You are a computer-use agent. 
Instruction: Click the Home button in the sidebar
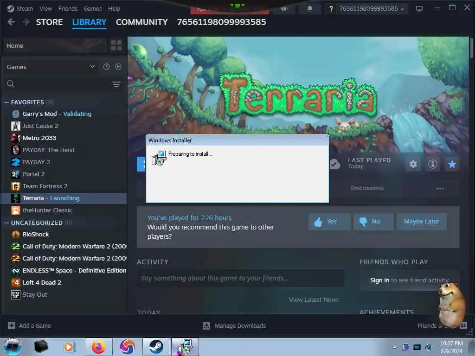(x=55, y=45)
